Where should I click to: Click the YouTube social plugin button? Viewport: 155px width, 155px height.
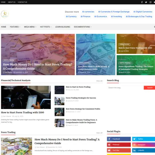(x=119, y=150)
